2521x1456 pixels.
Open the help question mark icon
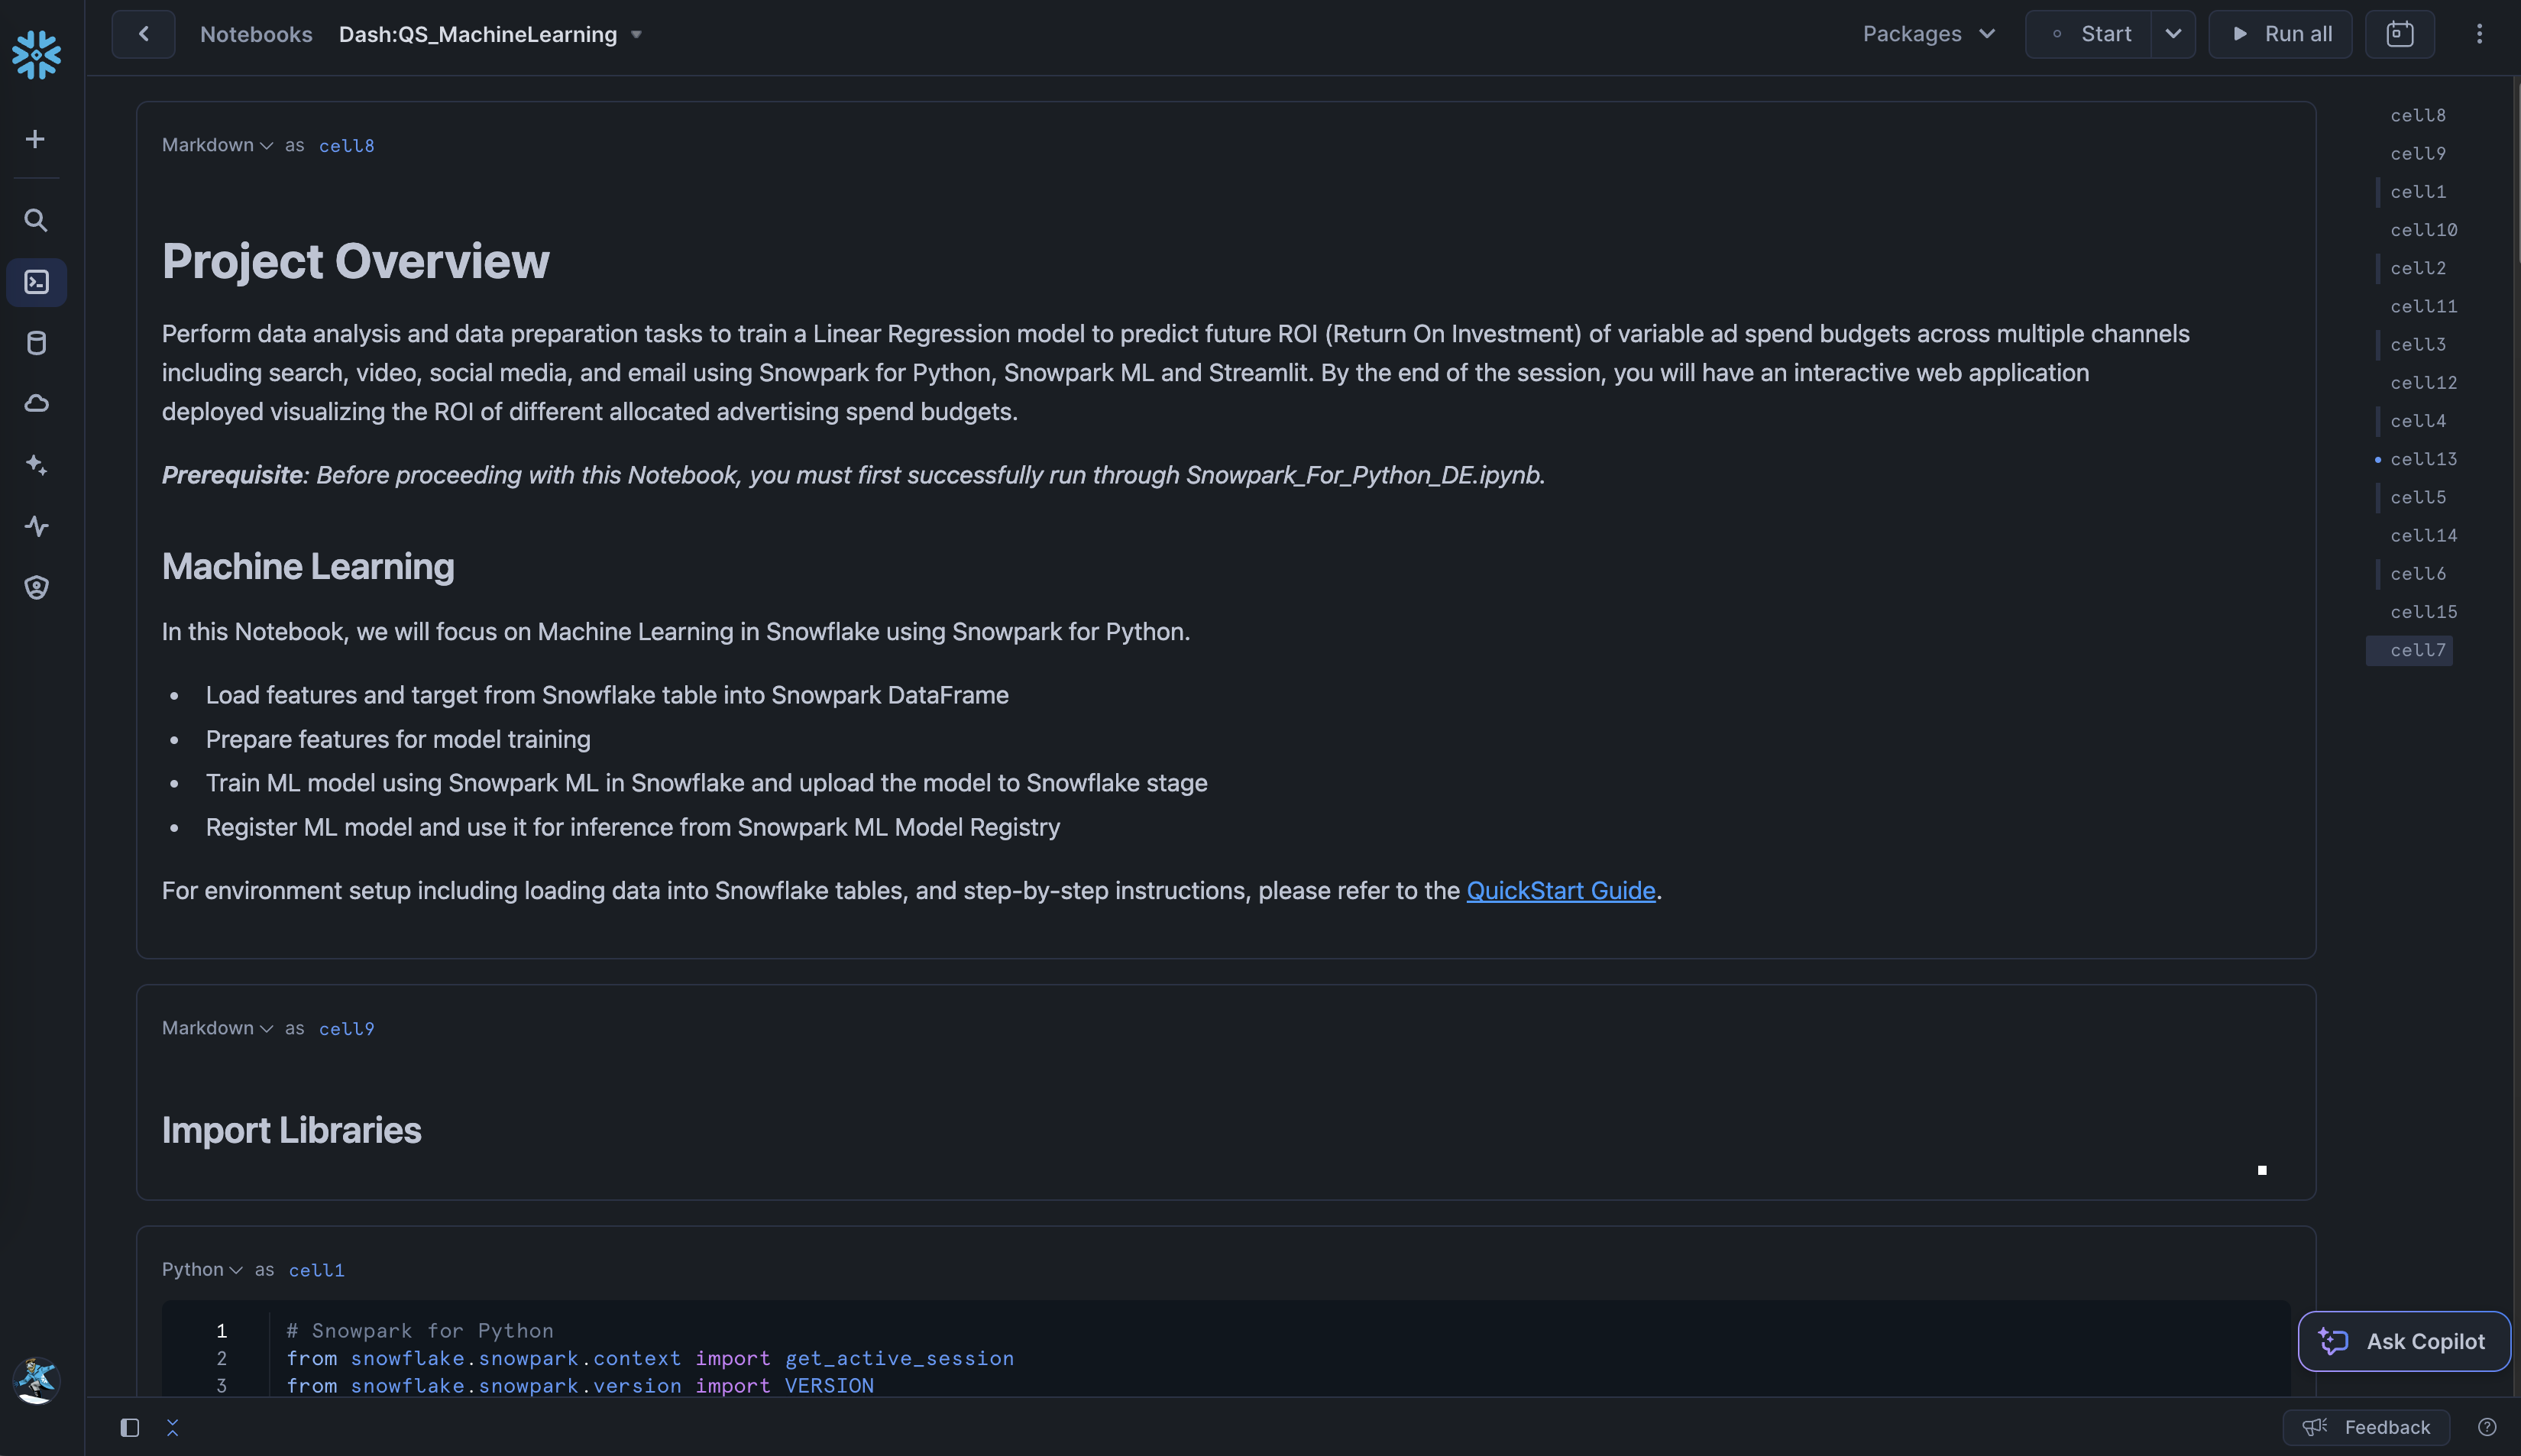tap(2487, 1427)
